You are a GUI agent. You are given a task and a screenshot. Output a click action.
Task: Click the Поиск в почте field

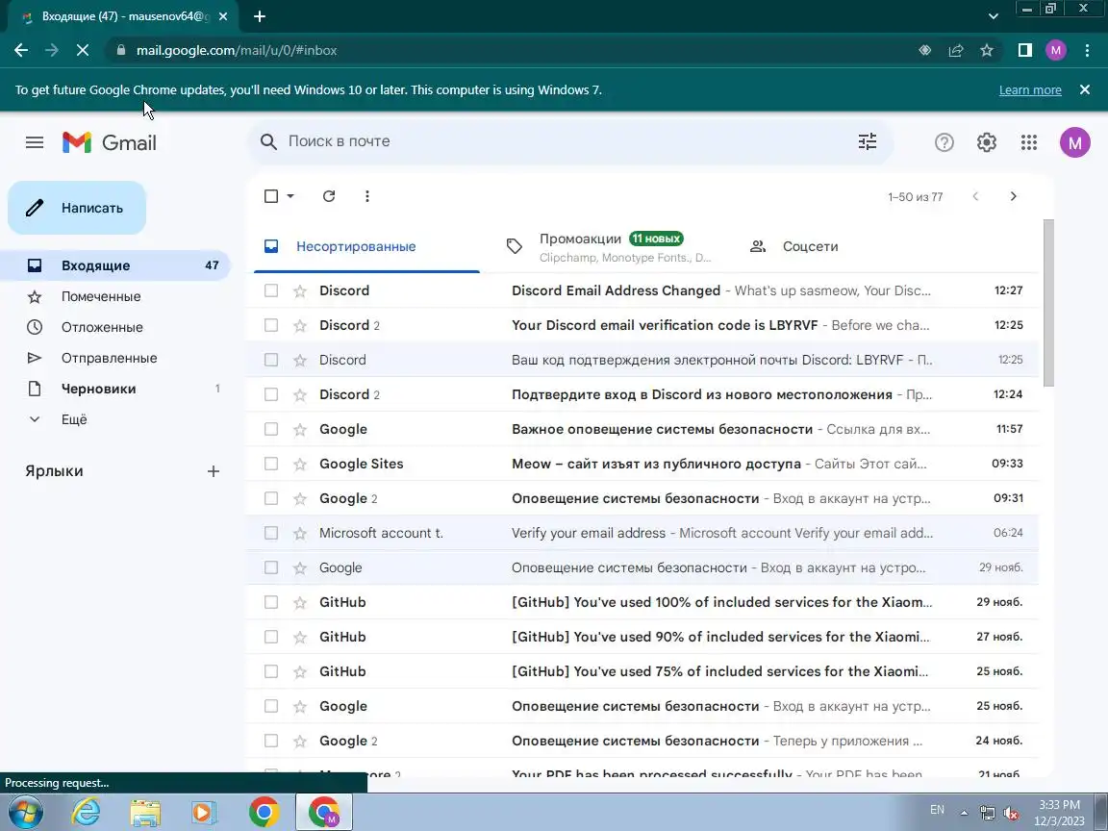tap(569, 141)
